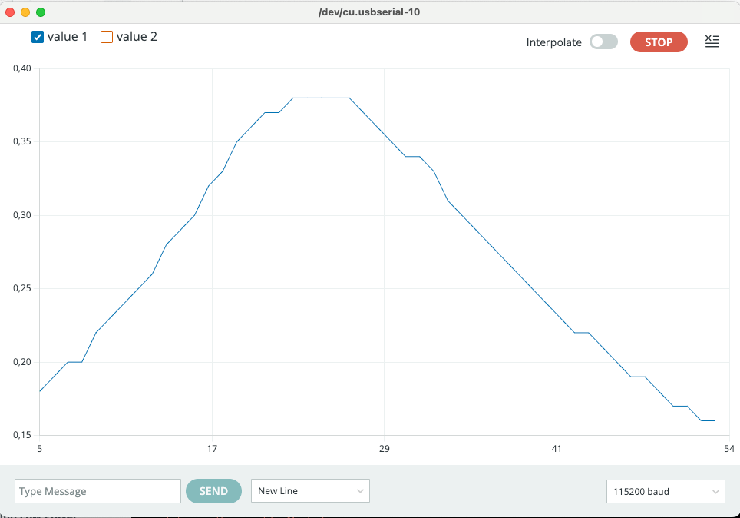
Task: Open the New Line line-ending dropdown
Action: tap(310, 491)
